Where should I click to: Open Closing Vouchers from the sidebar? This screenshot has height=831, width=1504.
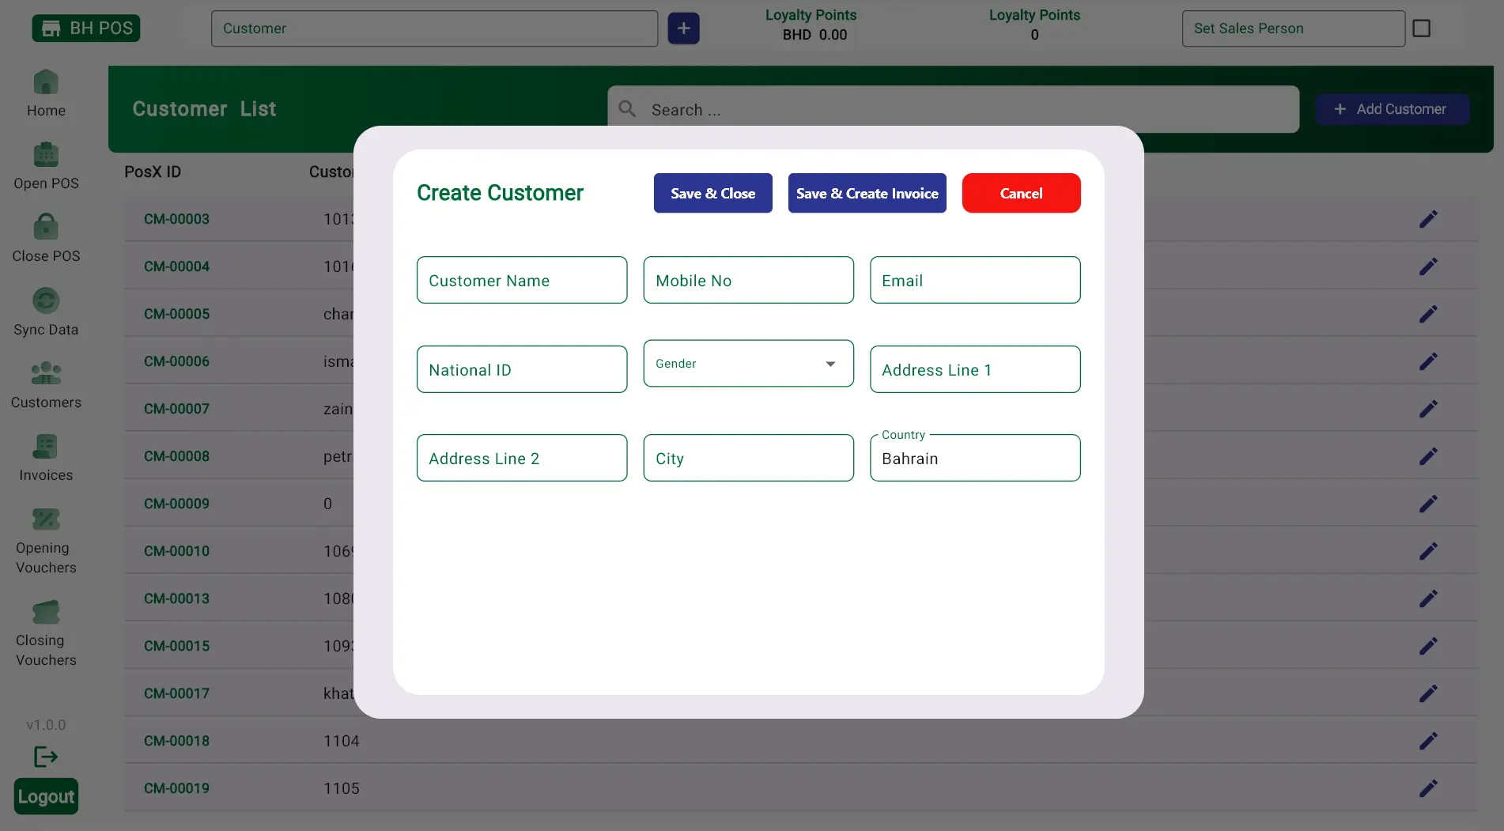coord(46,611)
